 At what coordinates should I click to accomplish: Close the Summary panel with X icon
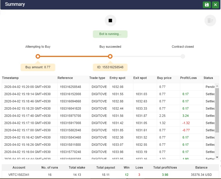click(x=215, y=5)
